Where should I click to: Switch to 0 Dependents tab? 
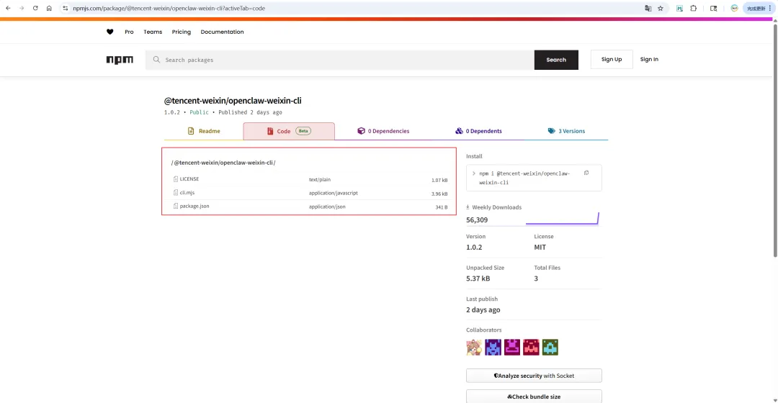coord(478,131)
